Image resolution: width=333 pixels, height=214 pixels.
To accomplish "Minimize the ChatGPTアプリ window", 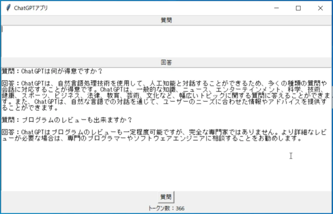I will pos(276,8).
